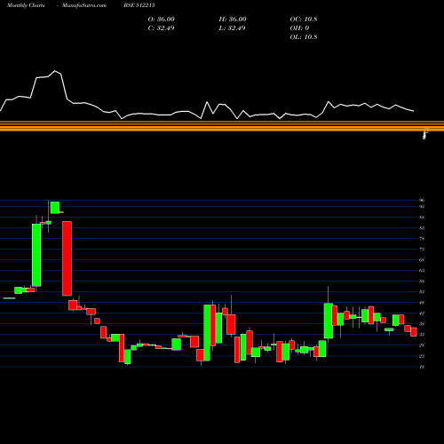Click the 'Monthly Charts' title text
444x444 pixels.
pos(26,5)
